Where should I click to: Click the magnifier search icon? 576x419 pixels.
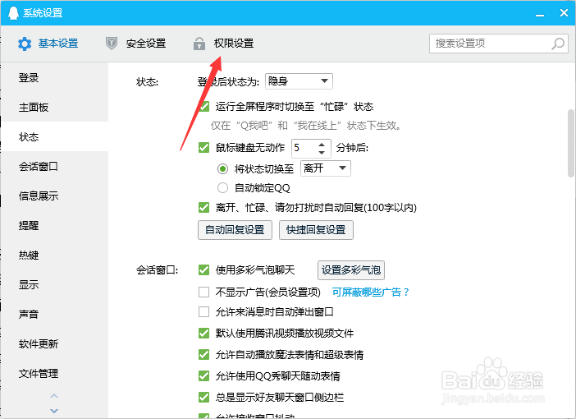pyautogui.click(x=558, y=44)
